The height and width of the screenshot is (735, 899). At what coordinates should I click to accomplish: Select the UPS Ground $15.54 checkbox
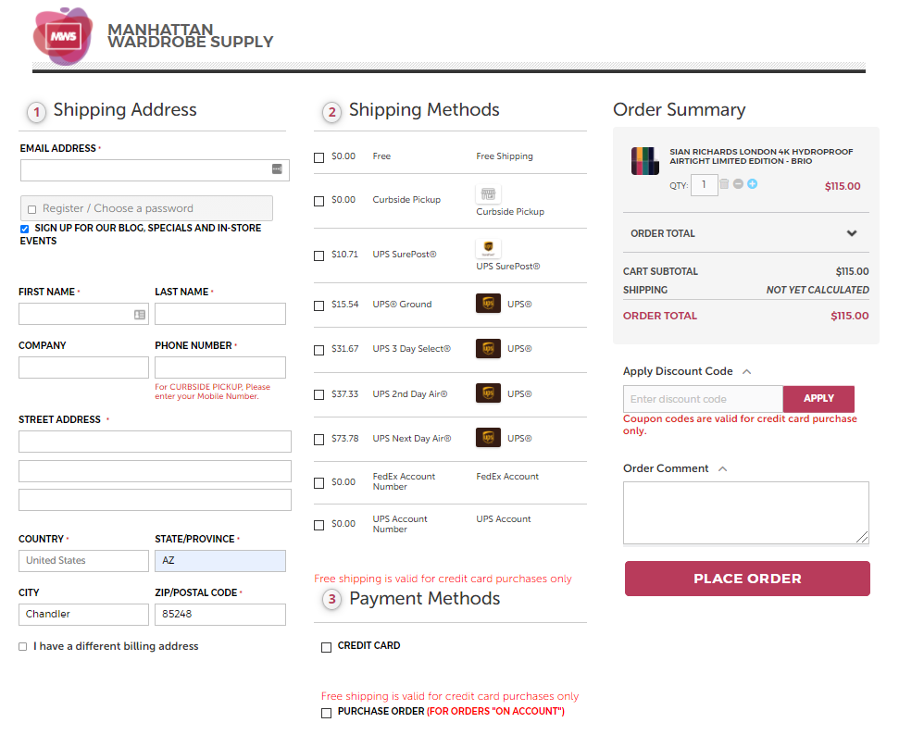318,305
